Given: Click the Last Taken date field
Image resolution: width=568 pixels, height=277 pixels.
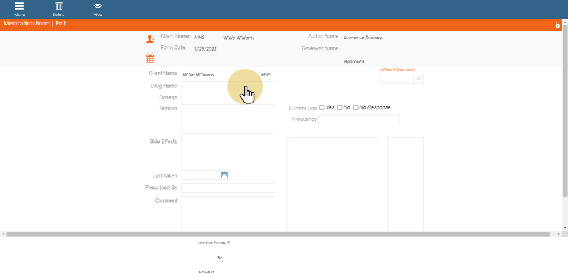Looking at the screenshot, I should 200,175.
